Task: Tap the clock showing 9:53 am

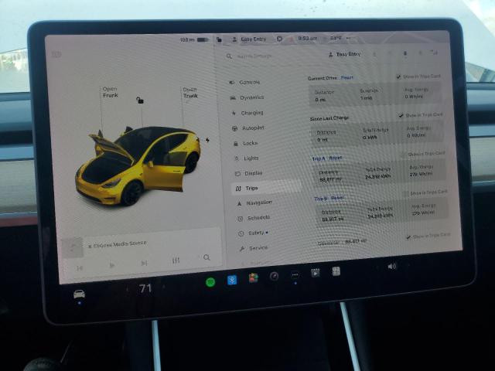Action: (x=308, y=38)
